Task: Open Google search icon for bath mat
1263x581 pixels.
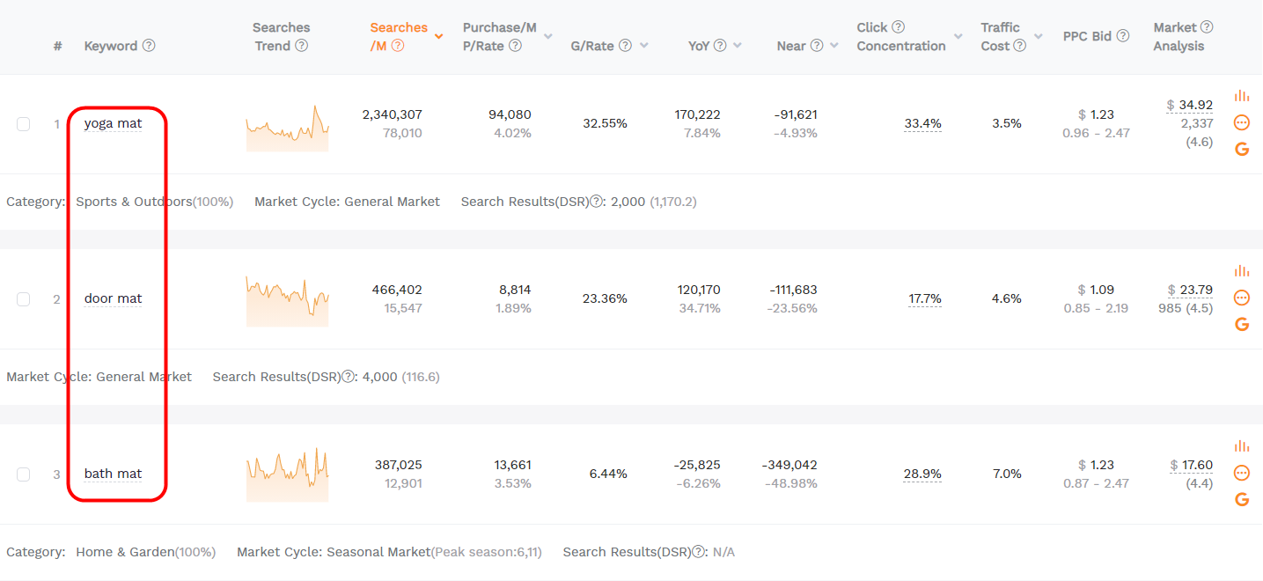Action: pyautogui.click(x=1242, y=500)
